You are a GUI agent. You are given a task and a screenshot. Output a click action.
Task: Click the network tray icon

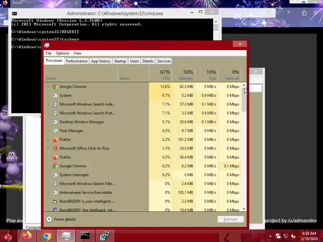[286, 236]
